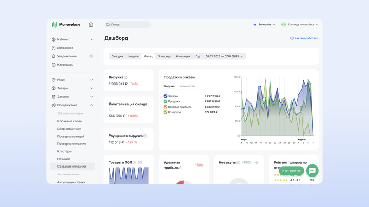Click the Moneyplace logo
Screen dimensions: 369x207
[66, 25]
